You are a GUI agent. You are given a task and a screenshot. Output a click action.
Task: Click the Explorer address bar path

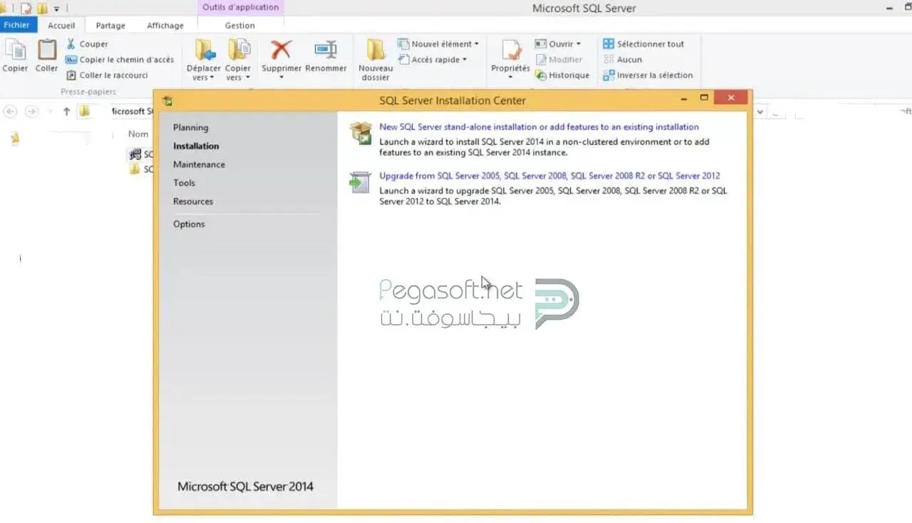coord(132,111)
